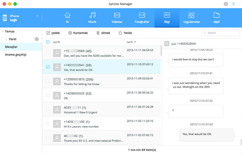Click the silmek delete button
Viewport: 242px width, 154px height.
(x=103, y=33)
